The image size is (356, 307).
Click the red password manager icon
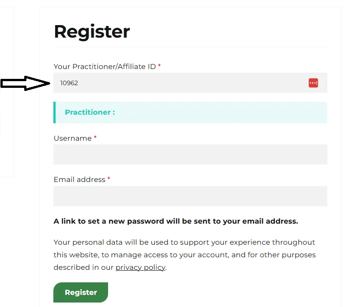click(x=313, y=83)
